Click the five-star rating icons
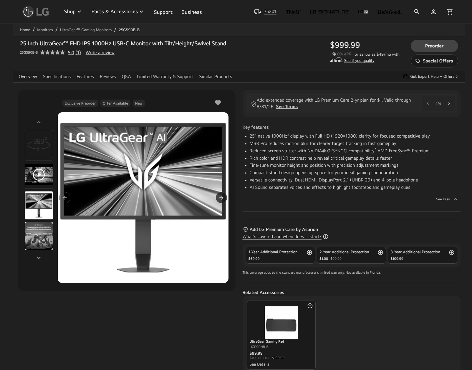This screenshot has width=472, height=370. [52, 53]
